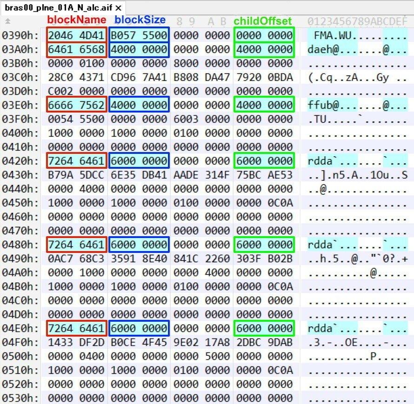Image resolution: width=414 pixels, height=404 pixels.
Task: Click hex bytes 6003 in row 03F0h
Action: coord(186,119)
